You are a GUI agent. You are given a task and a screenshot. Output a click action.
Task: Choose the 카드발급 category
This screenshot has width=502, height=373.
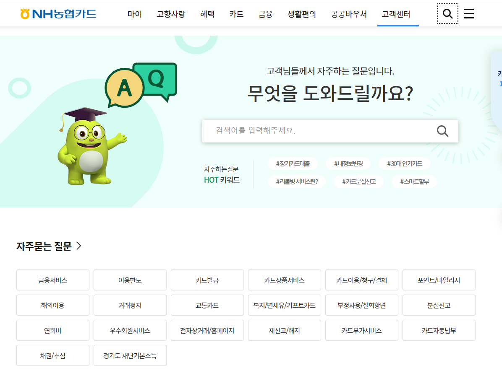(207, 280)
